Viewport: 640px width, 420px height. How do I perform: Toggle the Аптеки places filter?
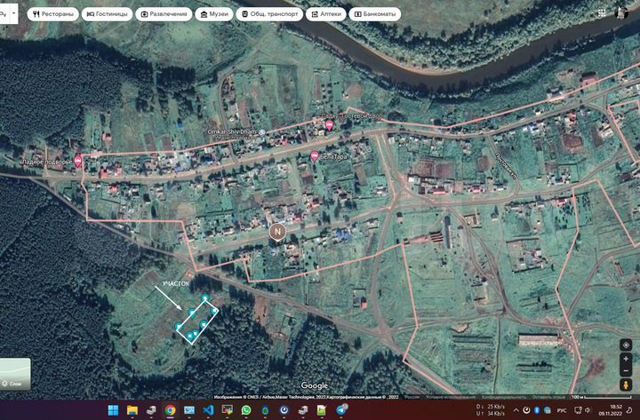coord(326,14)
